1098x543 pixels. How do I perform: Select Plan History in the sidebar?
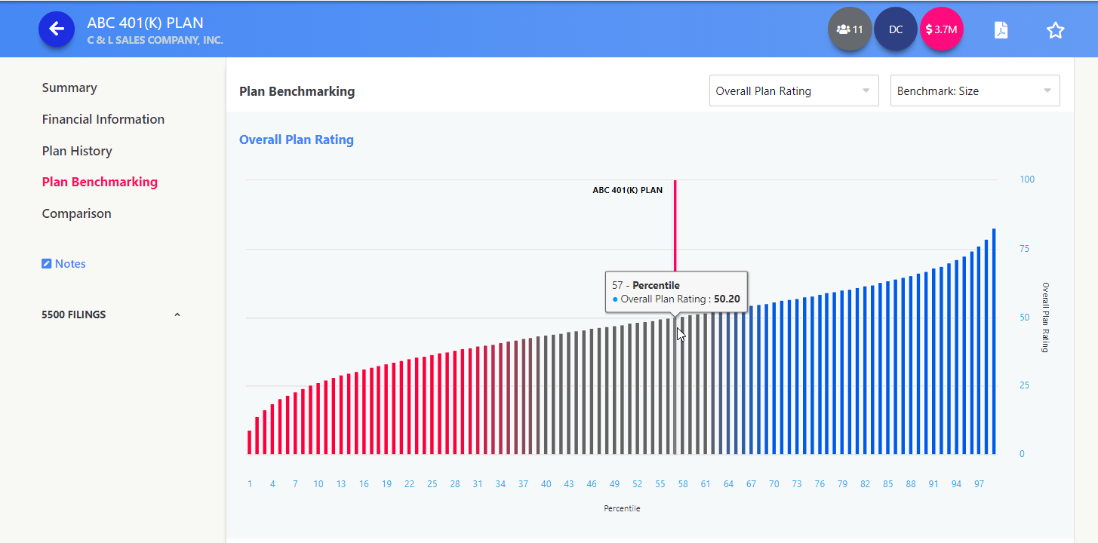77,151
